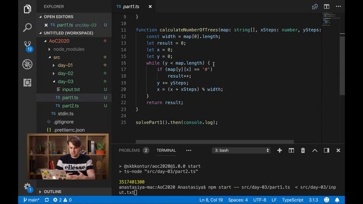The width and height of the screenshot is (363, 204).
Task: Maximize panel size with chevron up
Action: coord(315,150)
